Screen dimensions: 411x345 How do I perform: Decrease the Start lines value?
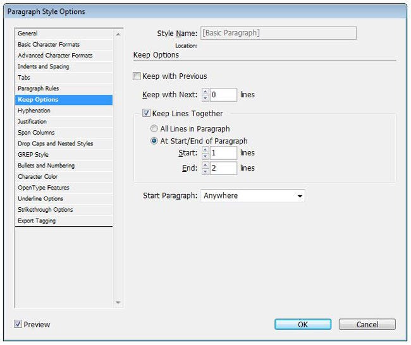(205, 156)
